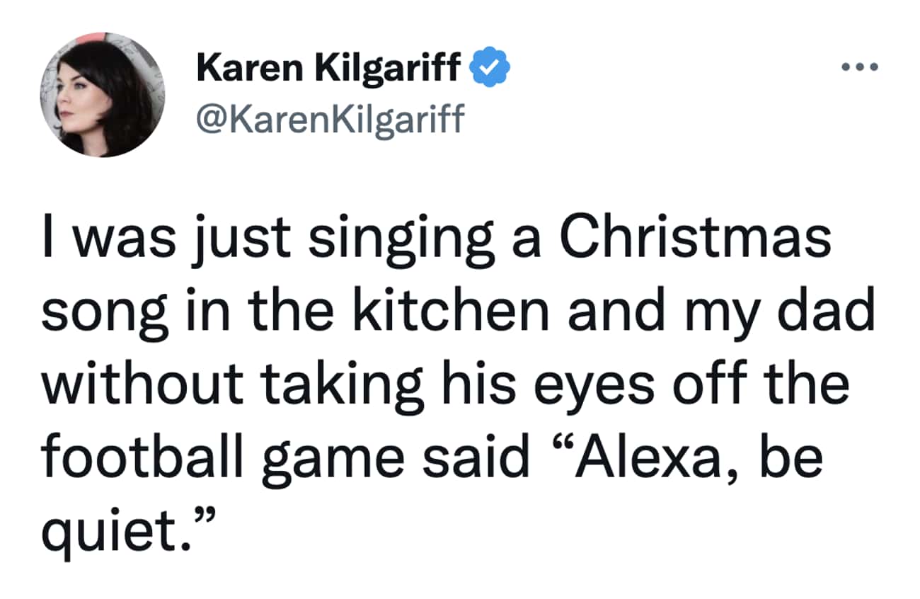This screenshot has width=920, height=599.
Task: Click the author name above the handle
Action: click(x=329, y=67)
